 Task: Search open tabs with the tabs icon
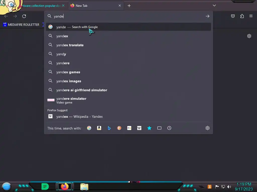[159, 128]
